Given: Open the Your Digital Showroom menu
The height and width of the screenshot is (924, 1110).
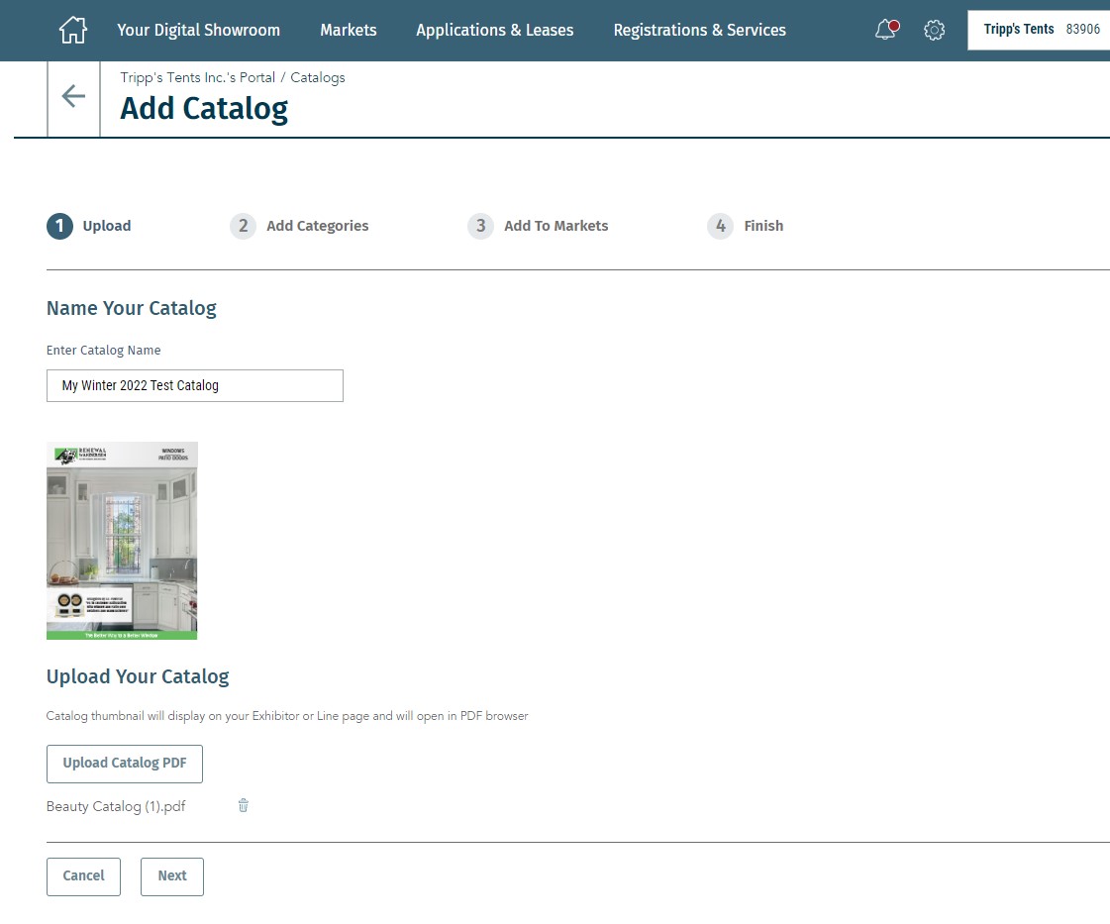Looking at the screenshot, I should pos(198,30).
